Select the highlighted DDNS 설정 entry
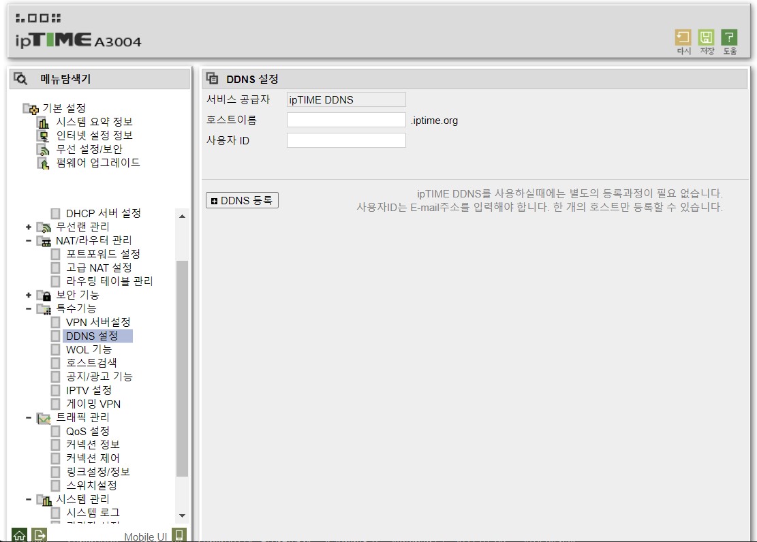The image size is (757, 542). 98,336
